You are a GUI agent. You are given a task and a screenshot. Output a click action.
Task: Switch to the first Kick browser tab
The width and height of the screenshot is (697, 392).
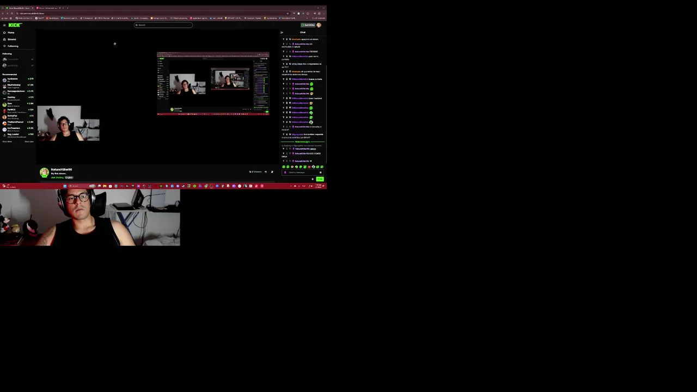[x=19, y=8]
